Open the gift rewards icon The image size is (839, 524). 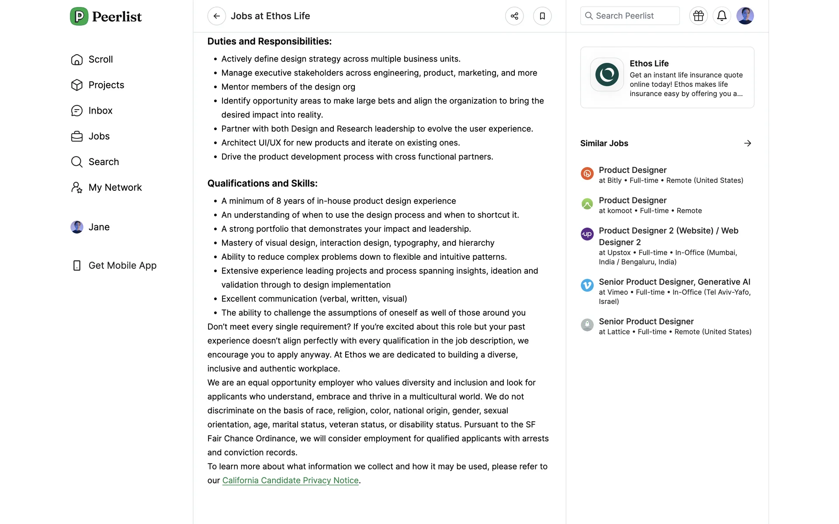(698, 16)
